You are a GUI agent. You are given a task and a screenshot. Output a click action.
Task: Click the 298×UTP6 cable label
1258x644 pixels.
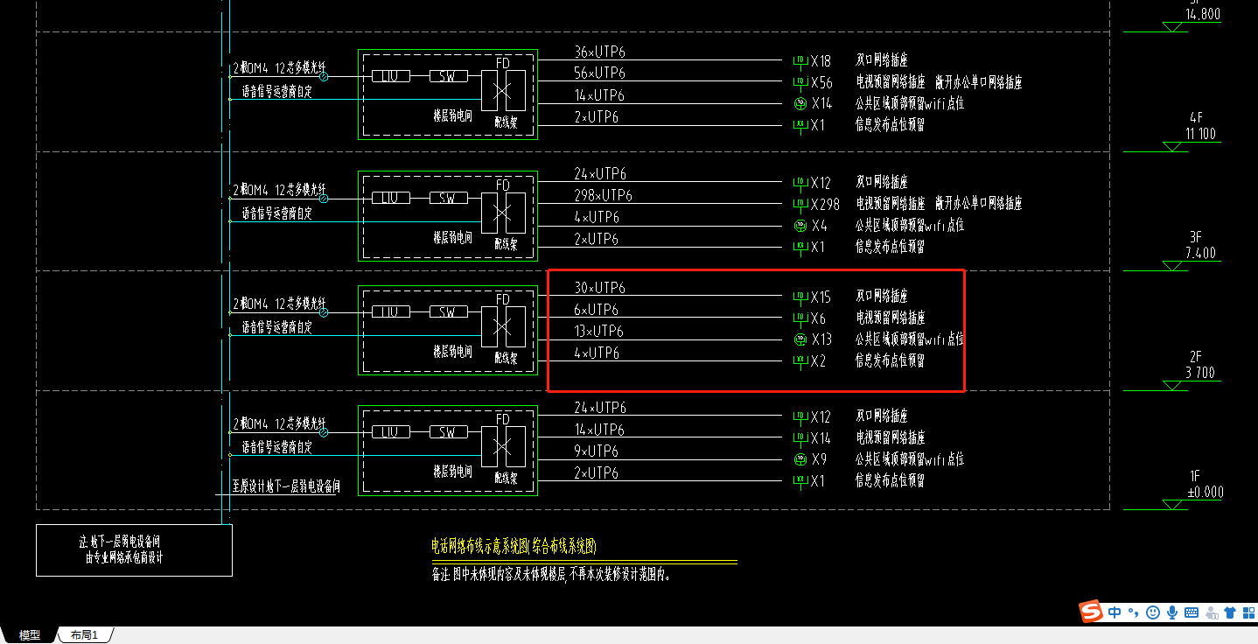click(x=603, y=195)
